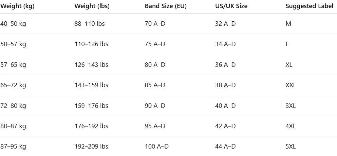Click the 50–57 kg weight cell

[x=13, y=44]
